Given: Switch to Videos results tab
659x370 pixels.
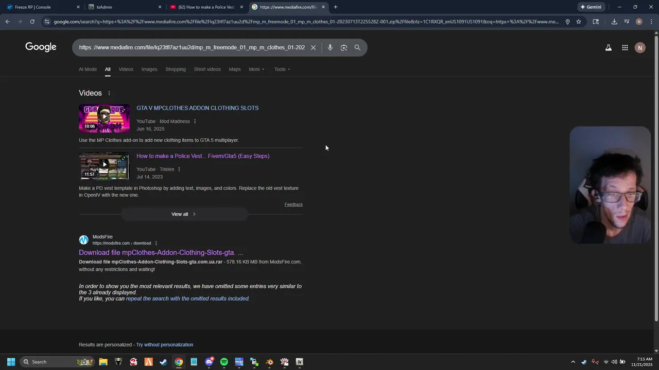Looking at the screenshot, I should [126, 69].
